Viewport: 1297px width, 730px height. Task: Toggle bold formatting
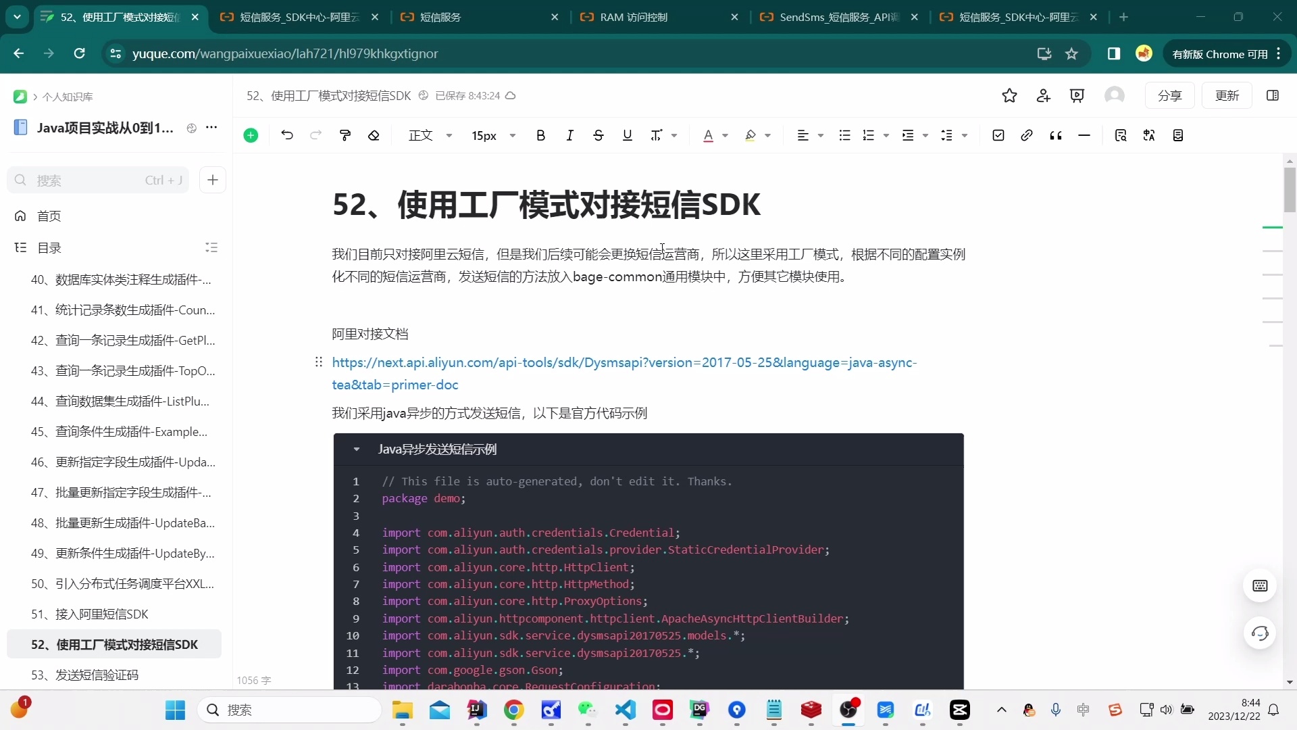(x=540, y=135)
